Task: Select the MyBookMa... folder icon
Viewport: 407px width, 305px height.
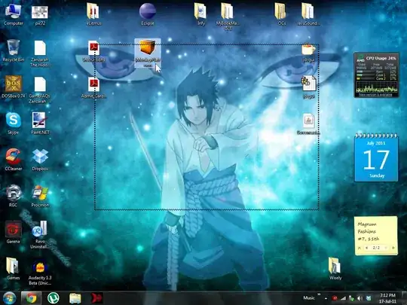Action: pyautogui.click(x=228, y=17)
